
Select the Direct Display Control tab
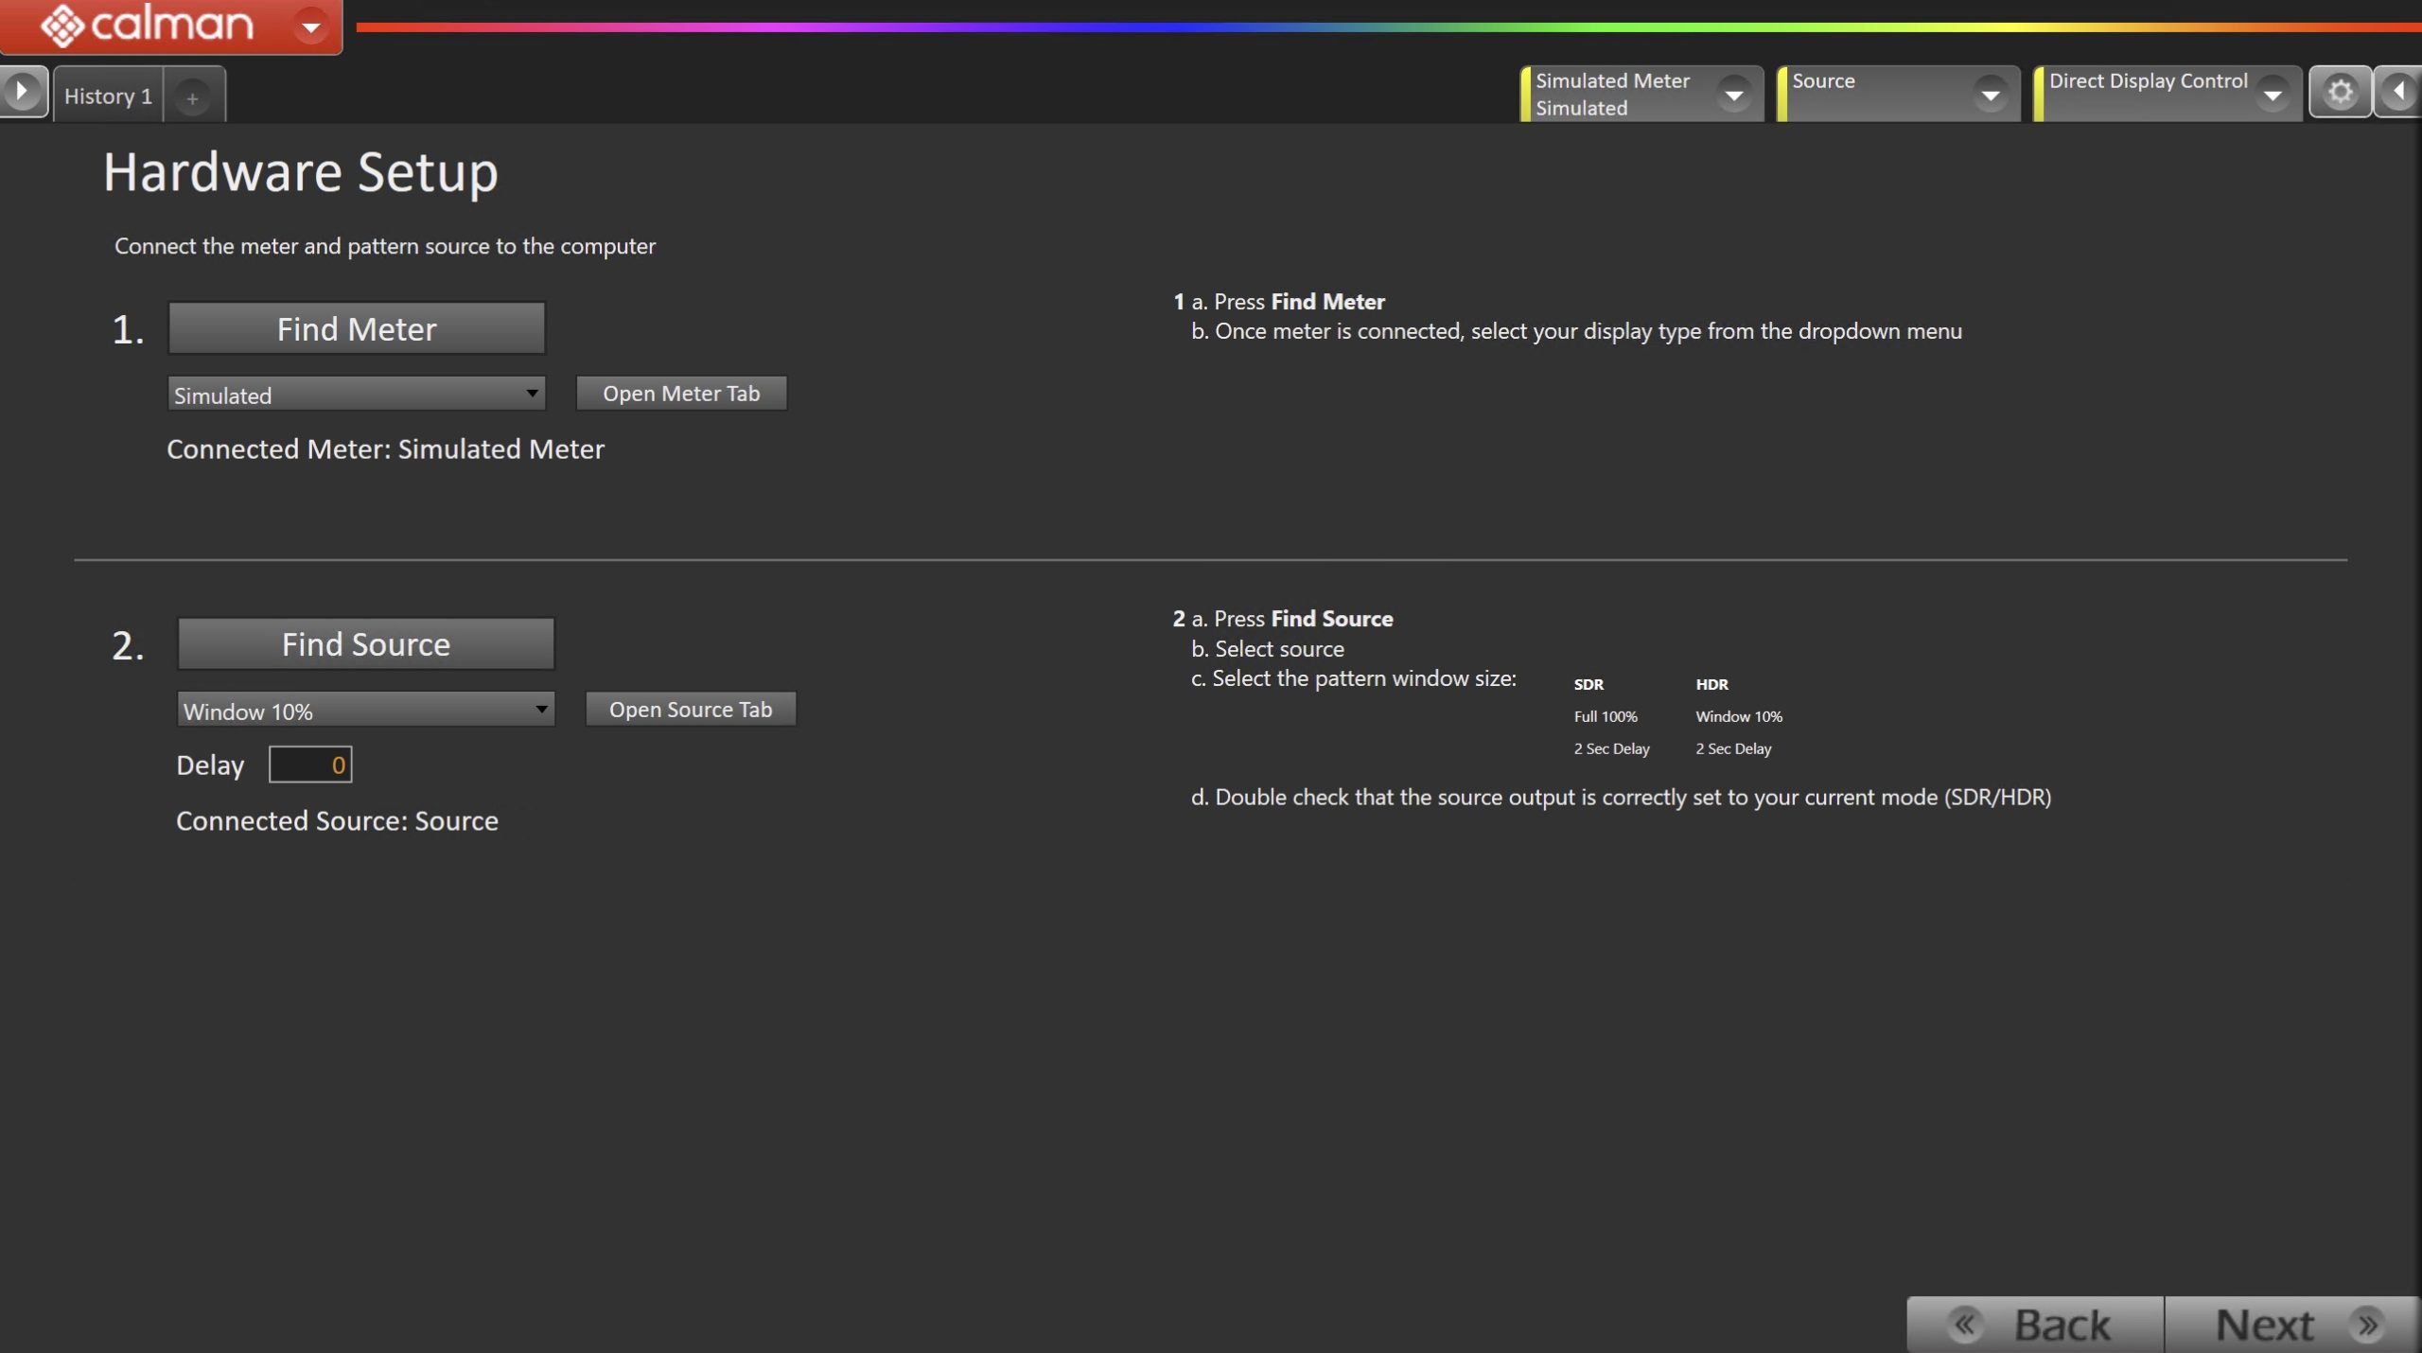click(x=2147, y=81)
